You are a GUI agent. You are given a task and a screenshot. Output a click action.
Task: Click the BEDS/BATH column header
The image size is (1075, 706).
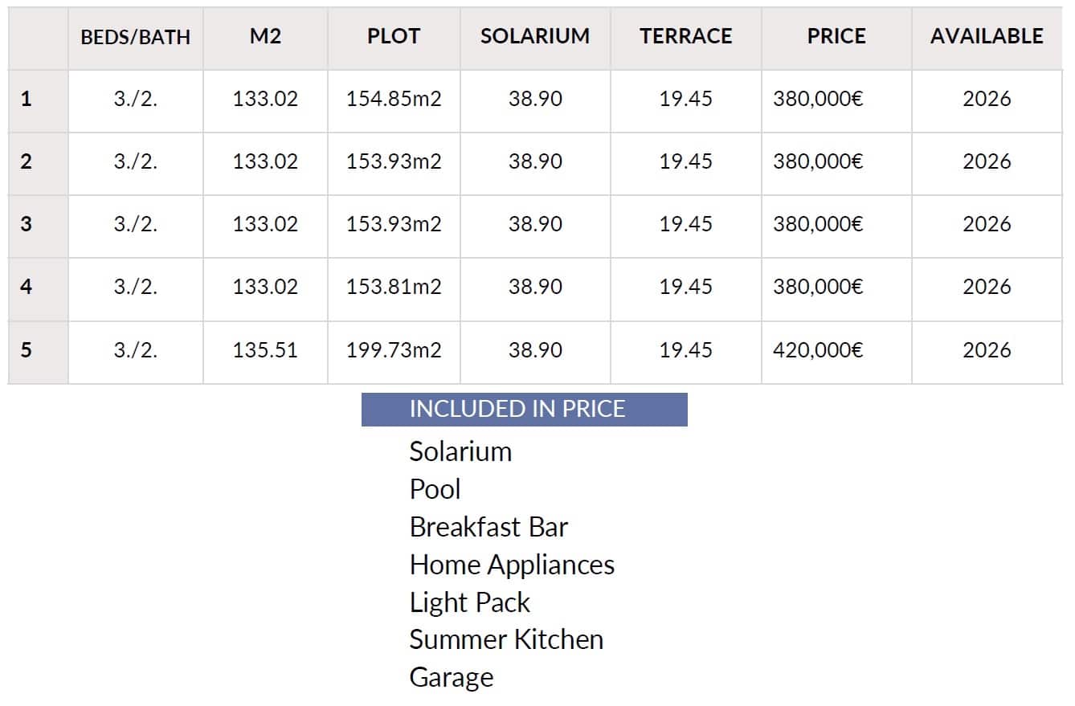(135, 37)
